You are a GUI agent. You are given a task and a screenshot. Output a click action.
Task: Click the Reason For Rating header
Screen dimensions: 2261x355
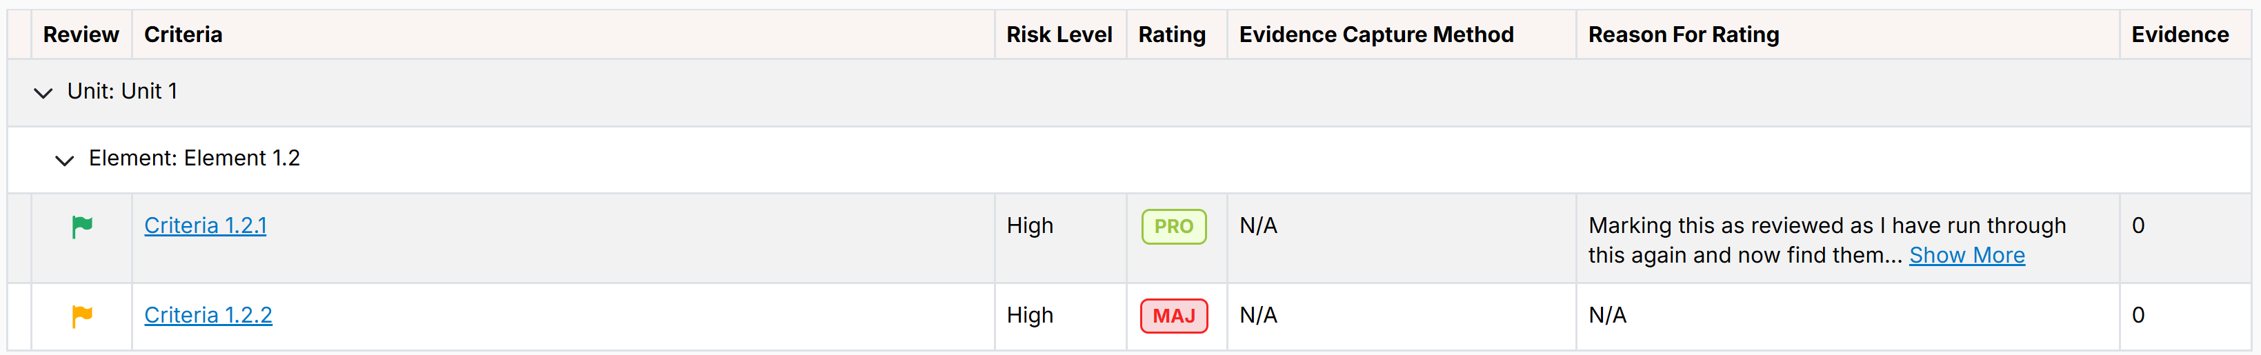[1684, 34]
